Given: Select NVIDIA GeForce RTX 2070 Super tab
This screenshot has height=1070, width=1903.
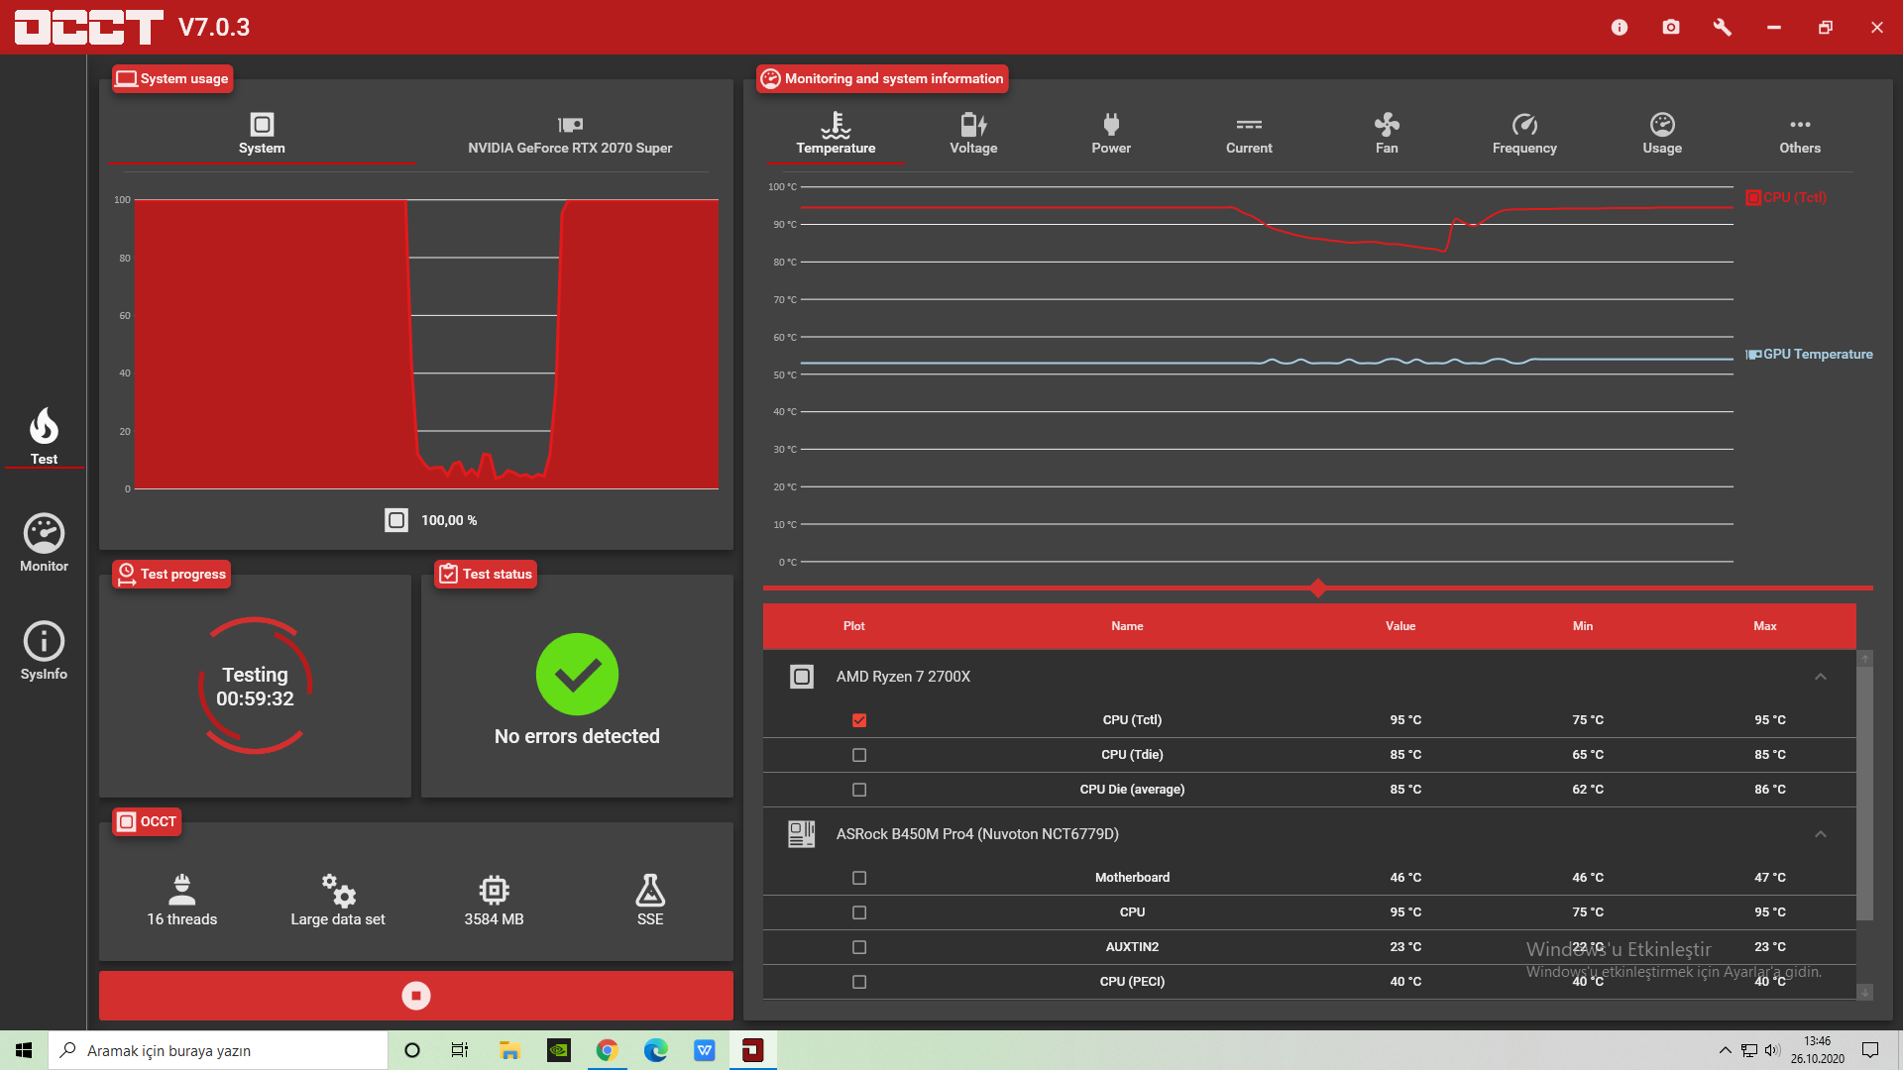Looking at the screenshot, I should point(570,134).
